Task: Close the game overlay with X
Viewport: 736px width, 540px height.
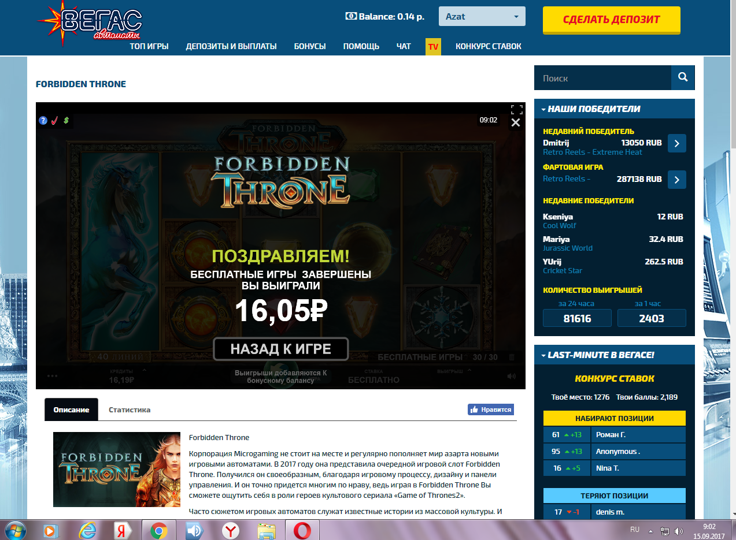Action: click(516, 122)
